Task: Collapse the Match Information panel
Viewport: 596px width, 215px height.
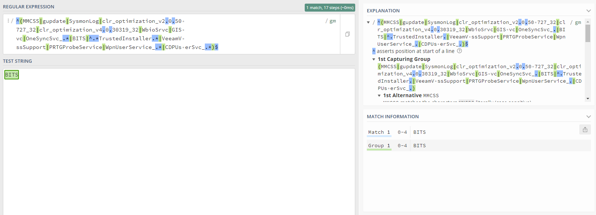Action: [588, 116]
